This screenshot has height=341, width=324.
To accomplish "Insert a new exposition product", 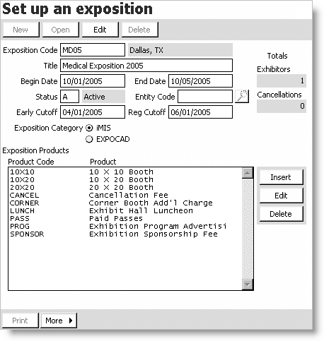I will click(281, 177).
